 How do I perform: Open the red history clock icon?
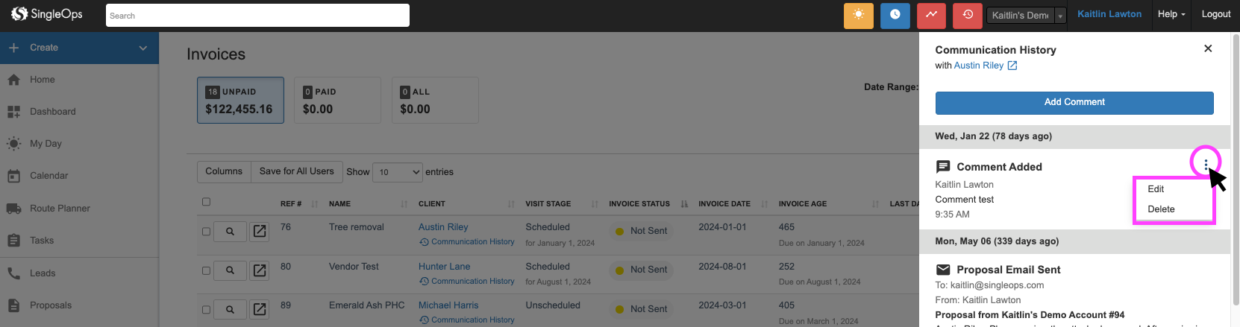[968, 15]
